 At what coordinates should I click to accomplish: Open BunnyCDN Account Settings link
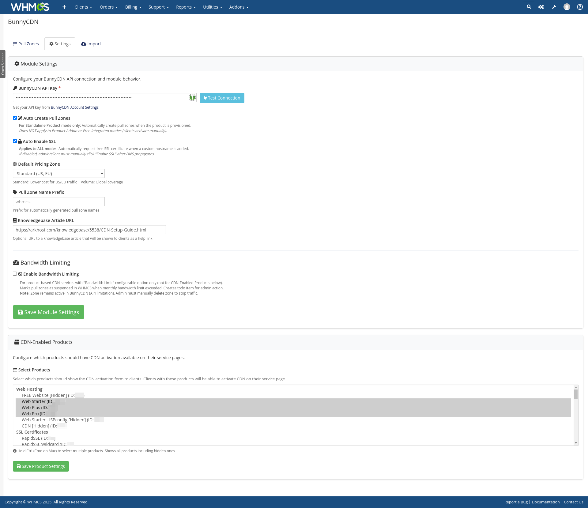coord(74,107)
